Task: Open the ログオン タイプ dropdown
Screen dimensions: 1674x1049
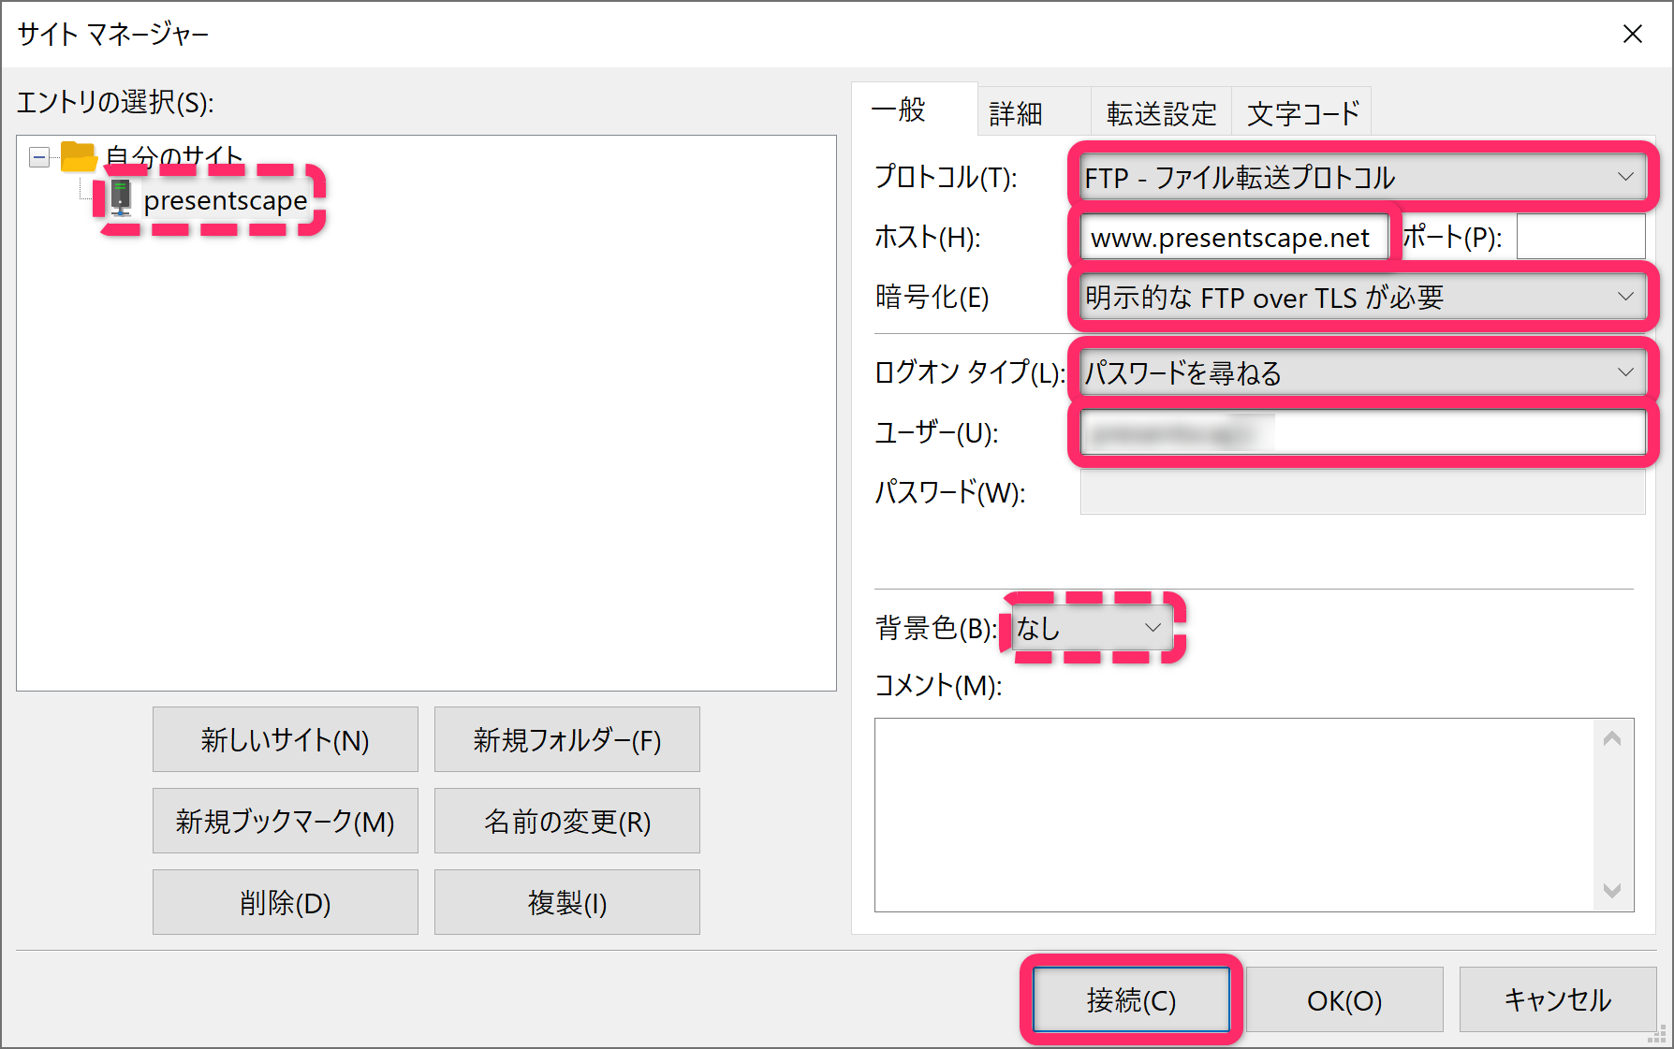Action: coord(1362,372)
